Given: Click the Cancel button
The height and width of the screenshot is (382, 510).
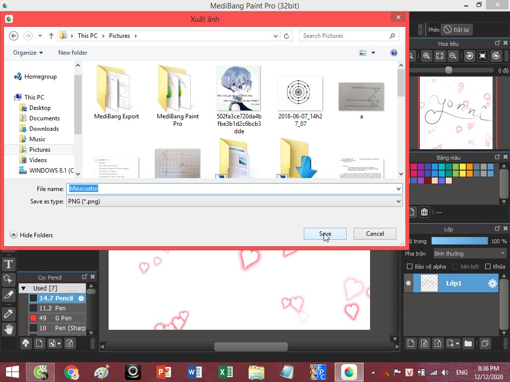Looking at the screenshot, I should (x=375, y=234).
